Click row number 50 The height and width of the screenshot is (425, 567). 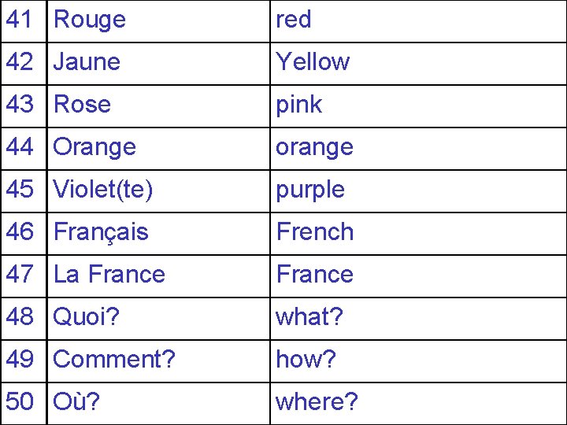pos(20,402)
